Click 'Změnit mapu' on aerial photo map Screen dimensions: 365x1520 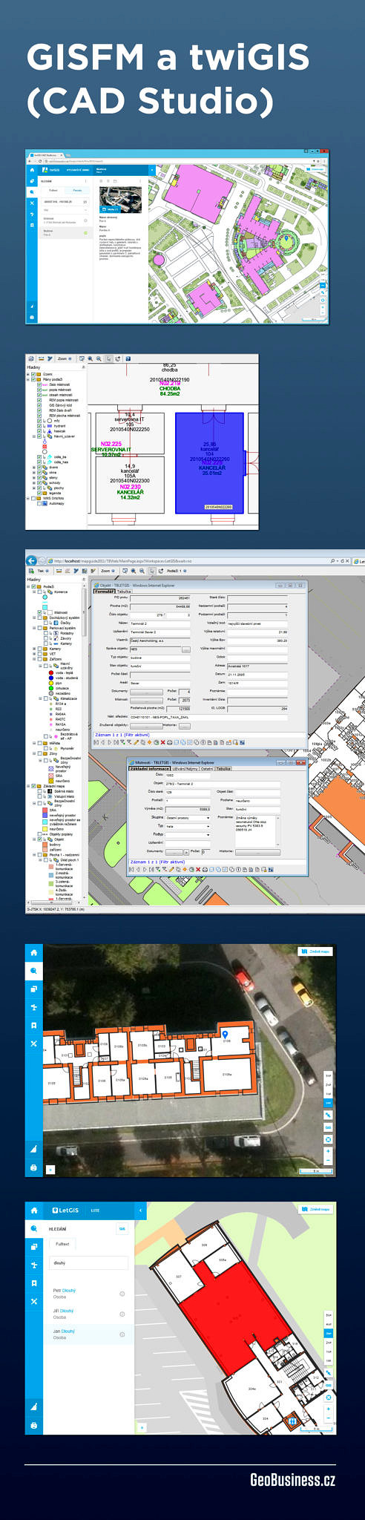tap(316, 951)
